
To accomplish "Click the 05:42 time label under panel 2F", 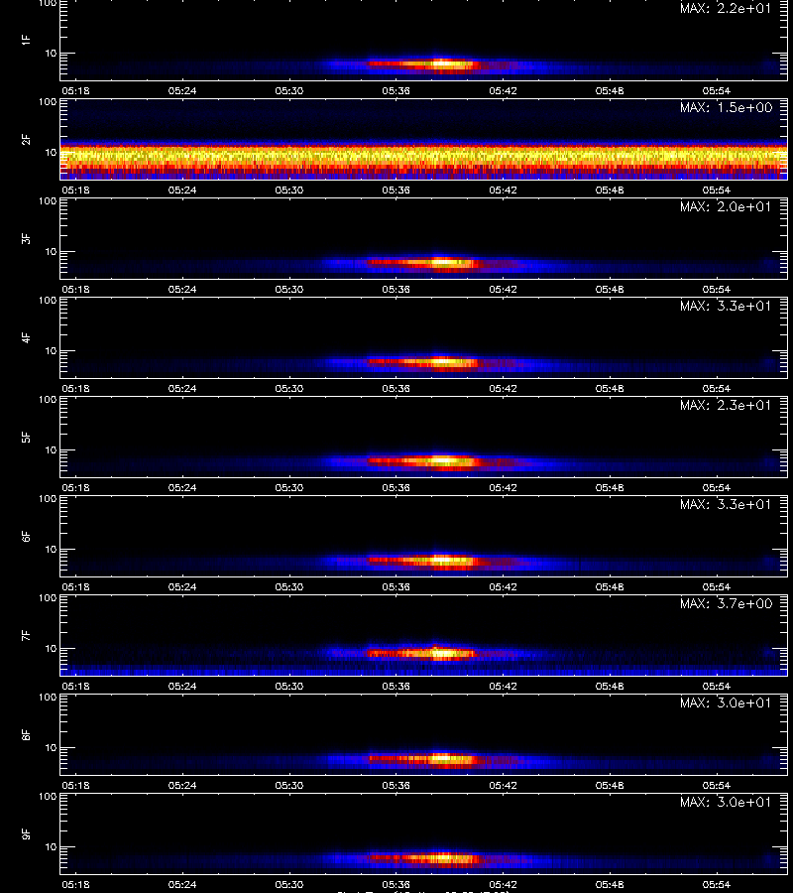I will click(503, 191).
